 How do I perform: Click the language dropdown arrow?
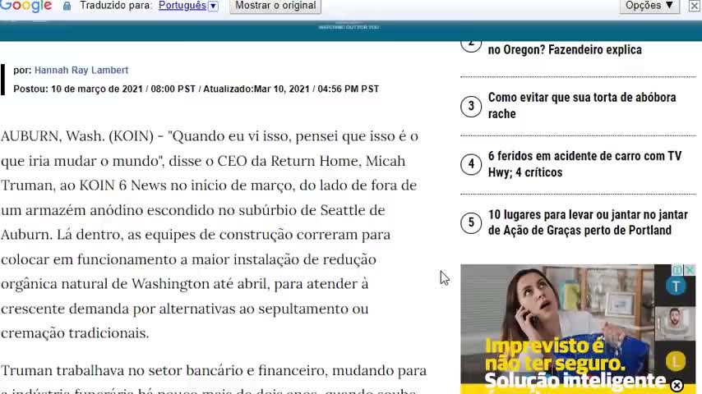[213, 6]
